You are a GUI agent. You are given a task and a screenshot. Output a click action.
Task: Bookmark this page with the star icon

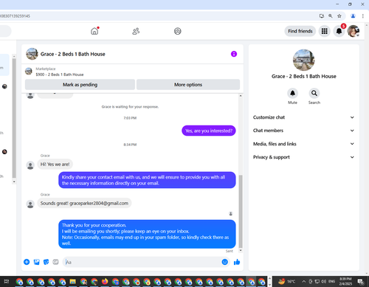339,16
